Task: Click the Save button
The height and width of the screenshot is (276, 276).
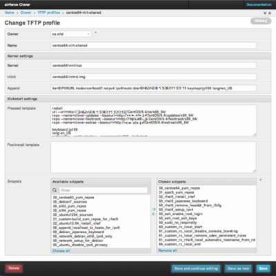Action: 263,268
